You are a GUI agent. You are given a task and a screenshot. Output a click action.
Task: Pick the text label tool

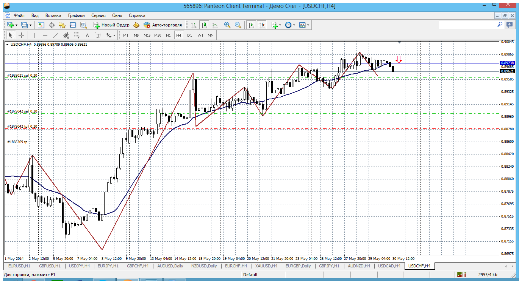87,35
